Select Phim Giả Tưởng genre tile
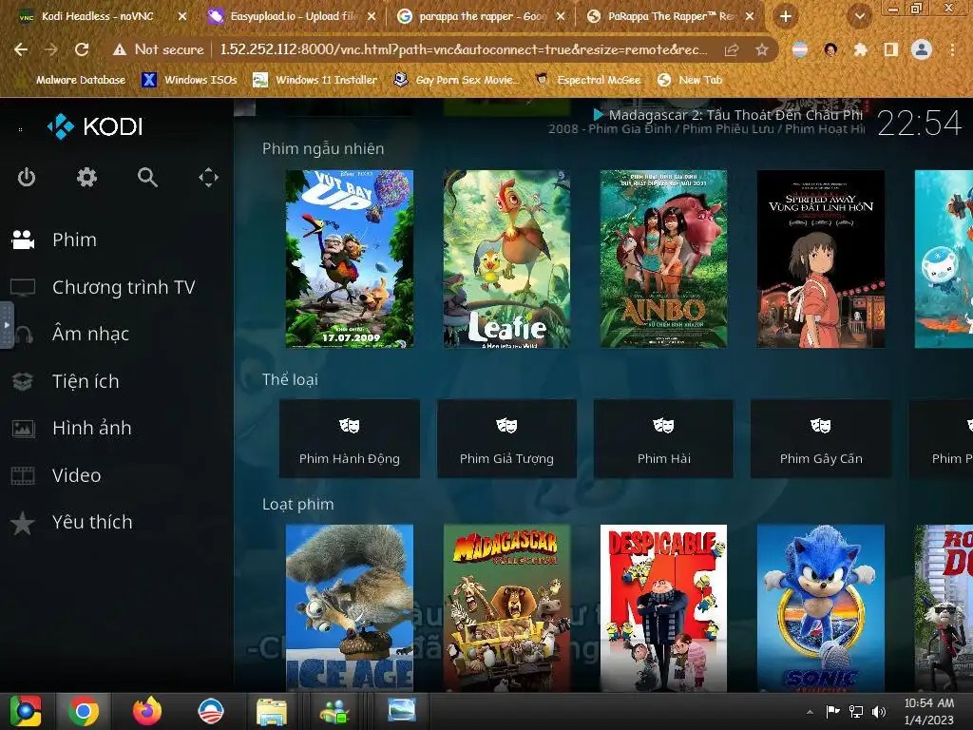 506,439
